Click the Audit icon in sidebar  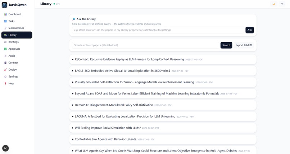pyautogui.click(x=5, y=56)
